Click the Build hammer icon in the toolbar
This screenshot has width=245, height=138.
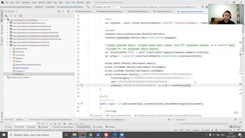pos(88,7)
